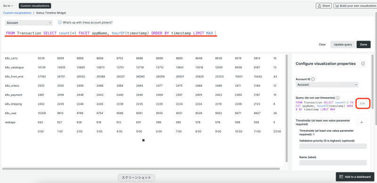Click Edit next to the query
Viewport: 377px width, 183px height.
point(362,104)
